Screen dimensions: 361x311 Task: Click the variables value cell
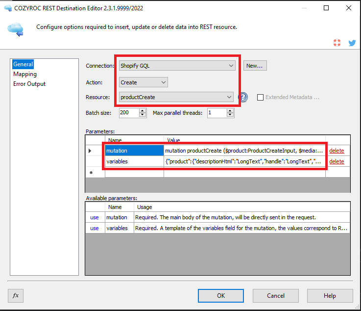244,161
